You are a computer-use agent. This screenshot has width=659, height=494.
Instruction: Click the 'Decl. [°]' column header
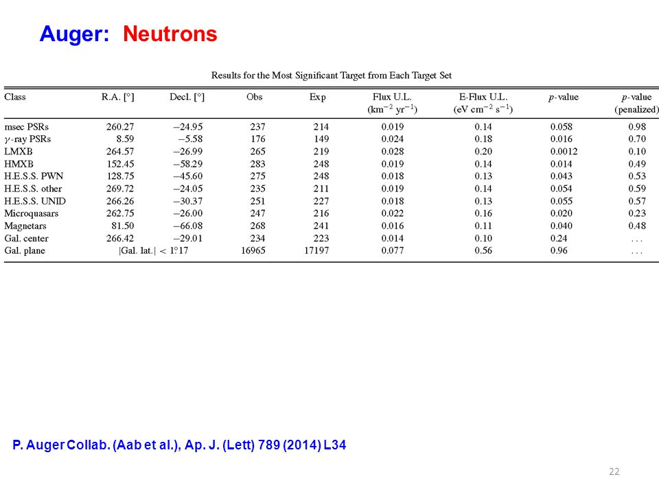pos(187,97)
